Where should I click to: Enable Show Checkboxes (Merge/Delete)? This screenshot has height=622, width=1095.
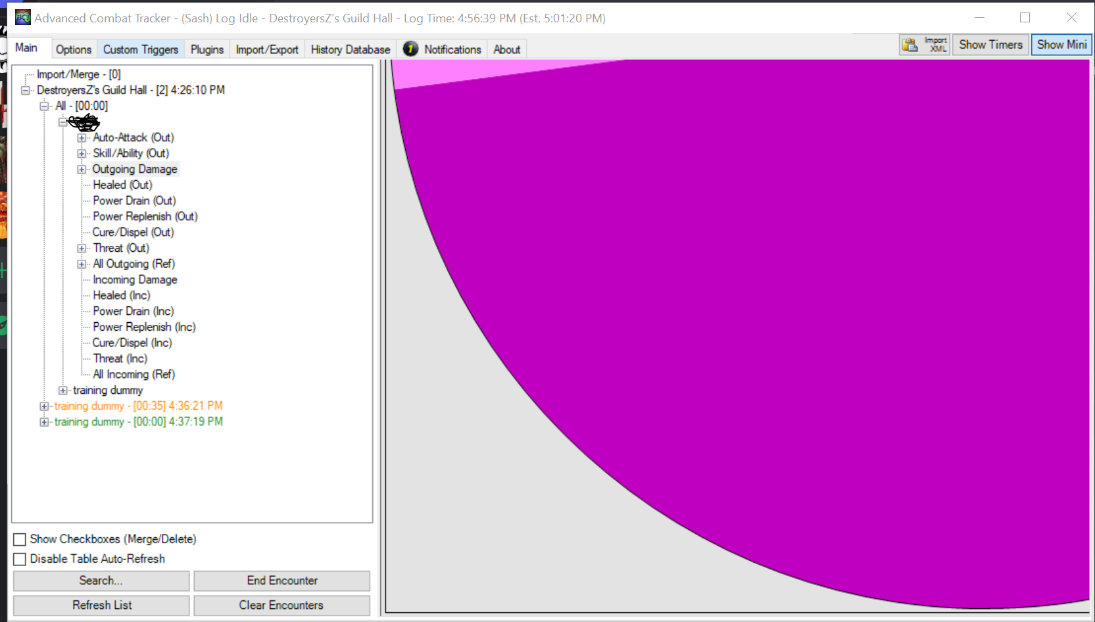tap(19, 539)
